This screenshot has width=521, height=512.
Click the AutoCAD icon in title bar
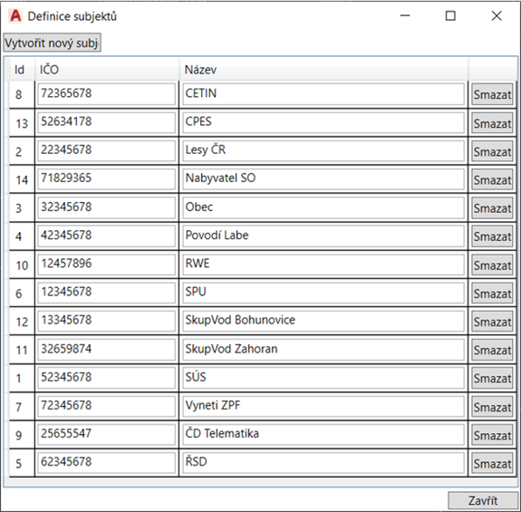click(15, 15)
